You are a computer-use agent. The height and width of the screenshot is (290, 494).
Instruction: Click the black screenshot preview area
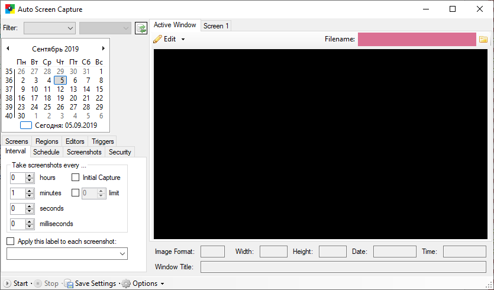click(x=321, y=144)
